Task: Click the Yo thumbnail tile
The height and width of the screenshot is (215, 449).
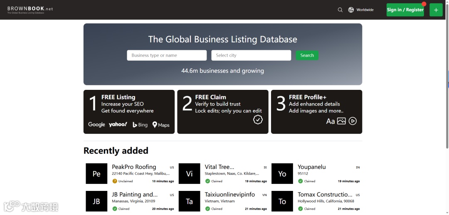Action: [x=282, y=173]
